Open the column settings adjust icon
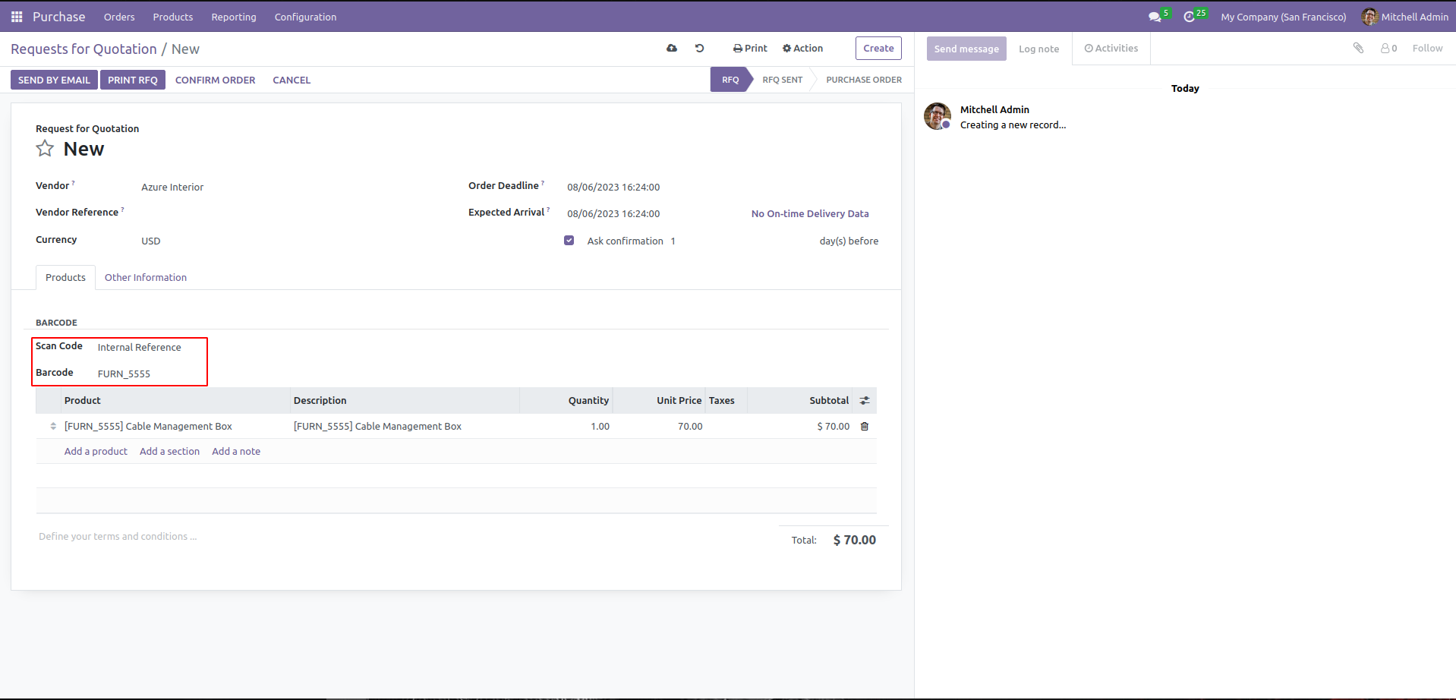 coord(865,401)
